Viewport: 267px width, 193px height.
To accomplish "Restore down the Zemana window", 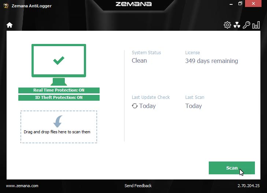I will pyautogui.click(x=240, y=4).
